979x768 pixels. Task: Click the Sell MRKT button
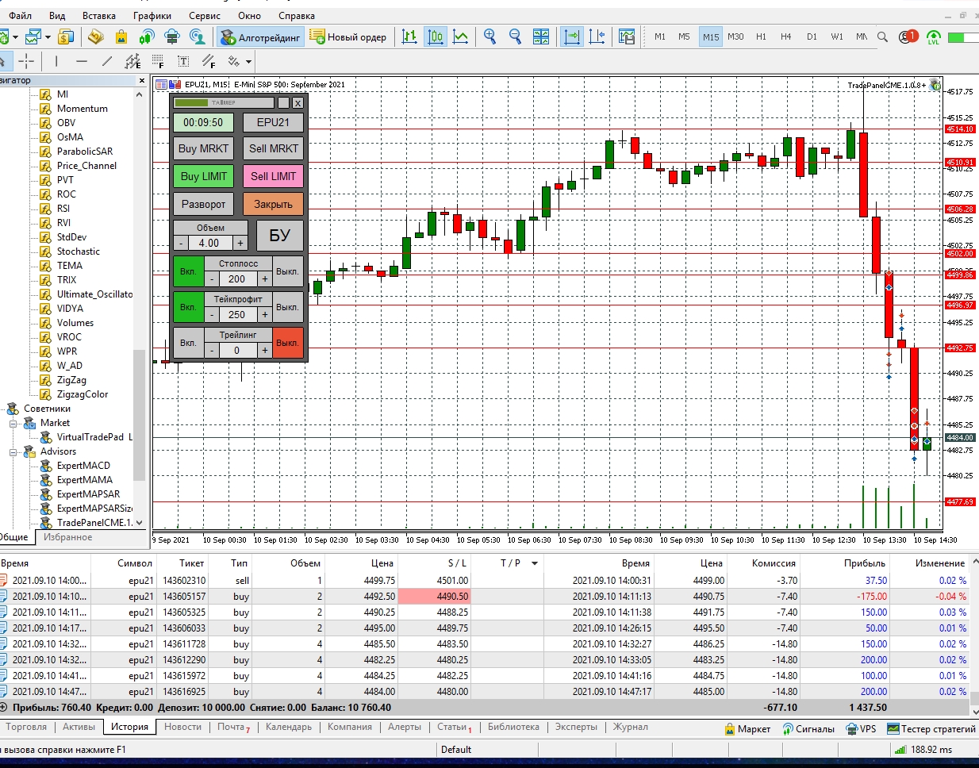[274, 148]
